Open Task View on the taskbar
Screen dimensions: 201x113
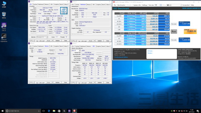click(x=44, y=111)
